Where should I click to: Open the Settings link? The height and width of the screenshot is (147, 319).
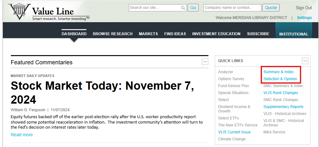click(304, 18)
